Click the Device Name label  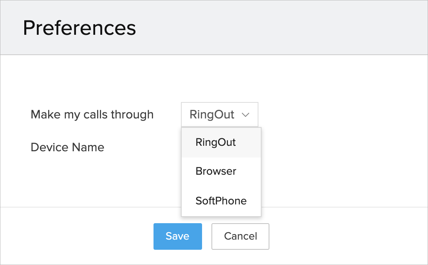point(67,147)
